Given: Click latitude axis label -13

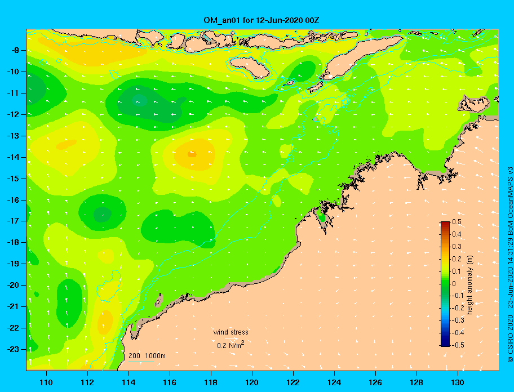Looking at the screenshot, I should (x=15, y=136).
